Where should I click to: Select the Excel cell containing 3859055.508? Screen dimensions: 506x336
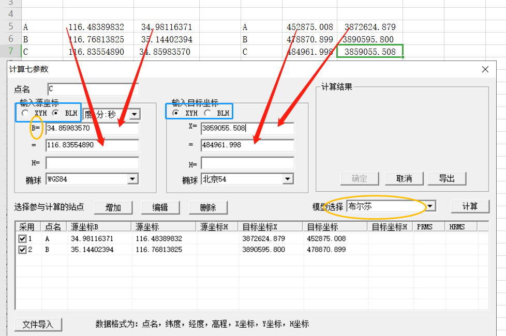pyautogui.click(x=370, y=52)
